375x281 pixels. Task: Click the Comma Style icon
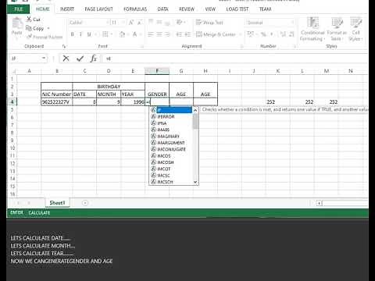(272, 34)
